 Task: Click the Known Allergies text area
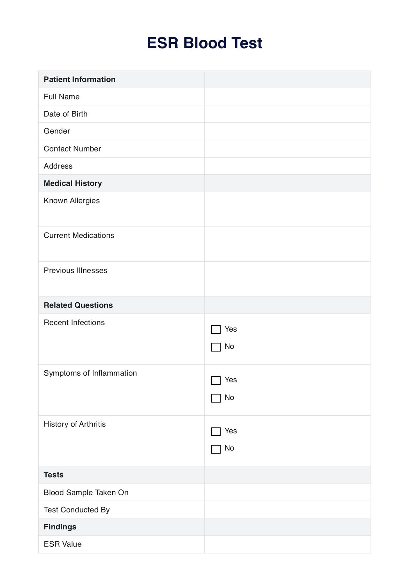(x=287, y=209)
